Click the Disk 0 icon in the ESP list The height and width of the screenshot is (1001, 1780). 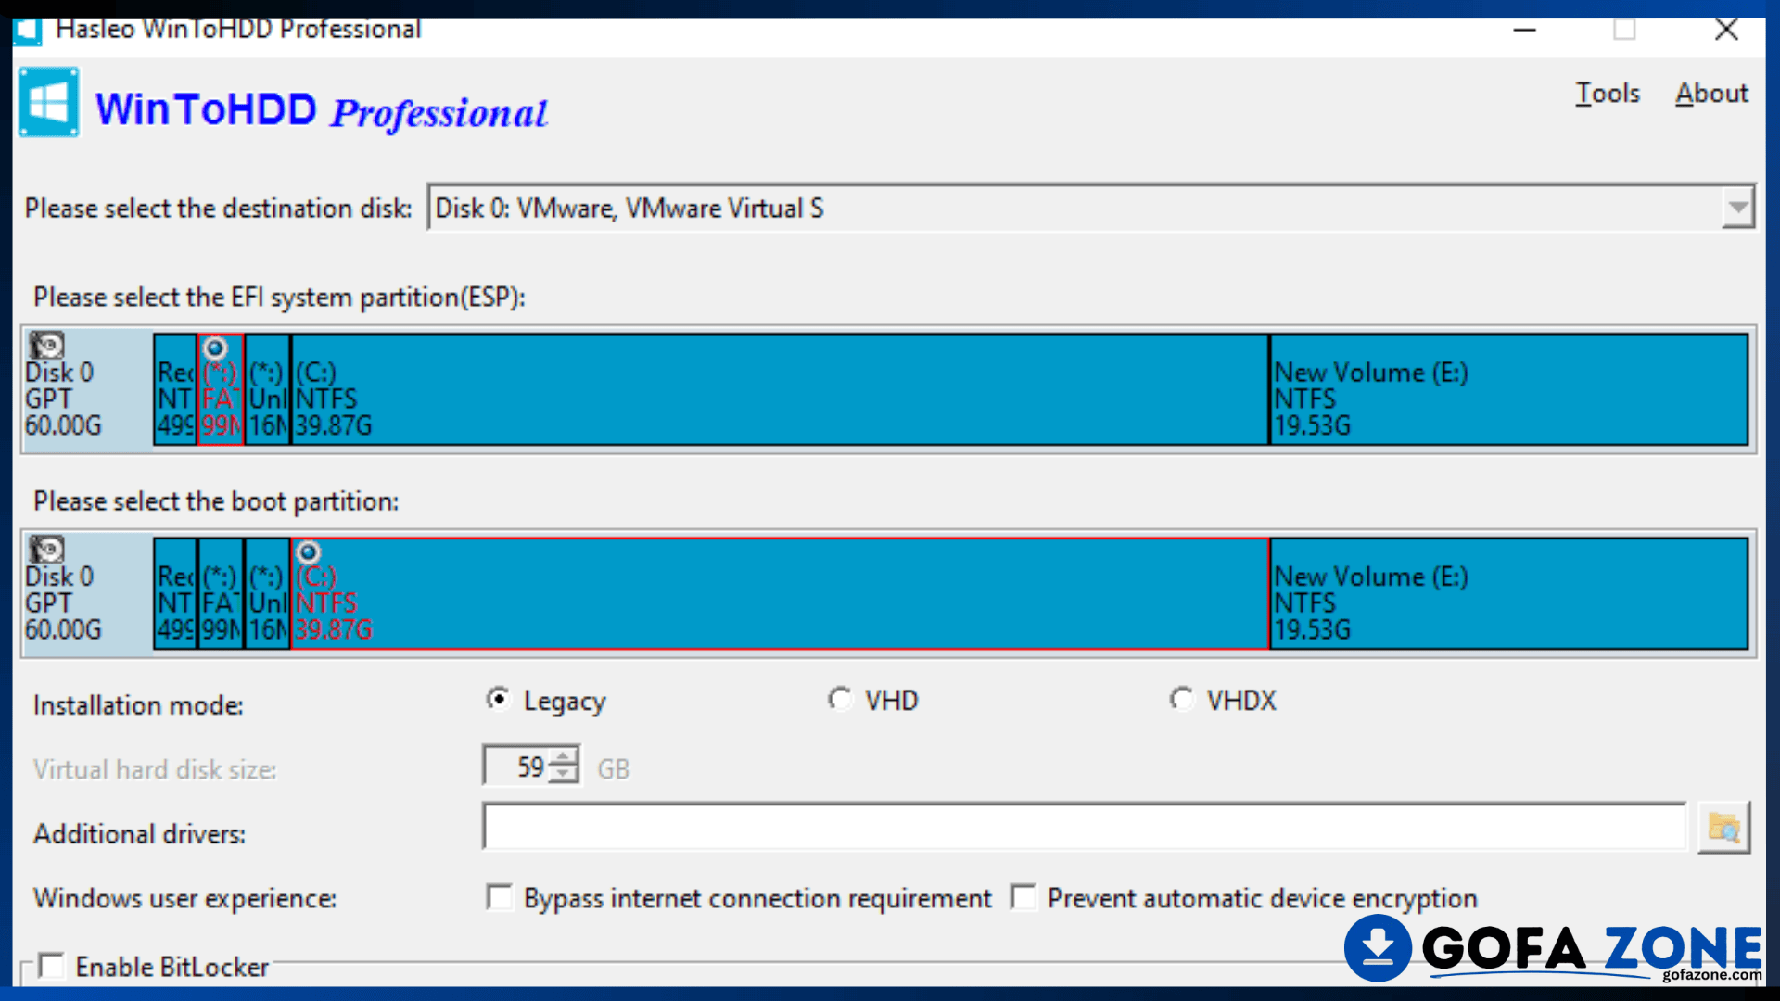click(x=45, y=346)
